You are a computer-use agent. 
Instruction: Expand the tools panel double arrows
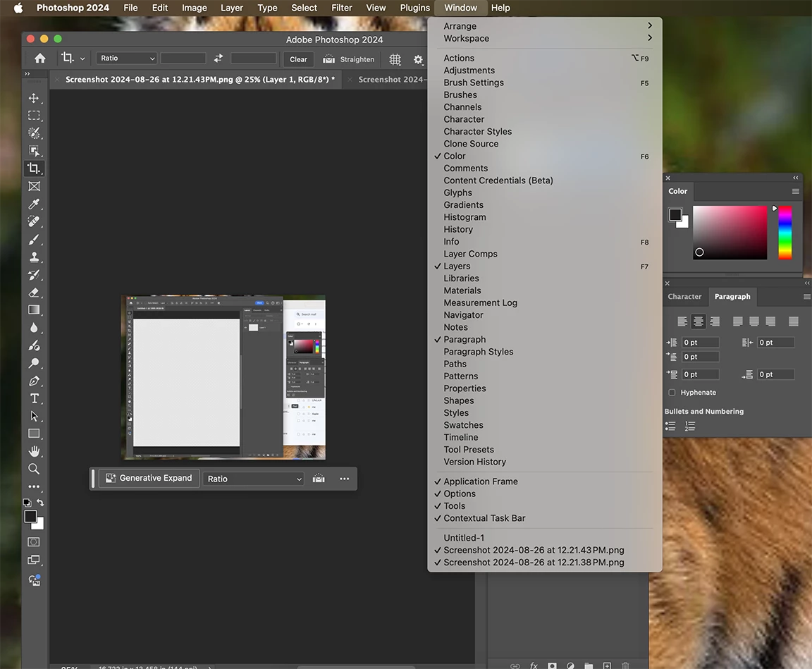click(27, 73)
